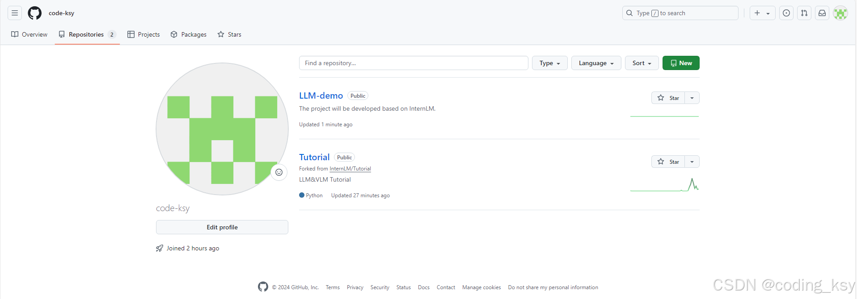Expand list dropdown next to Tutorial Star

[x=692, y=162]
